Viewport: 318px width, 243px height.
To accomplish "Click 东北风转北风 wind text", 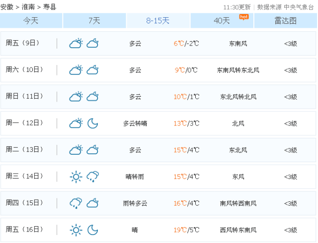I will point(238,97).
